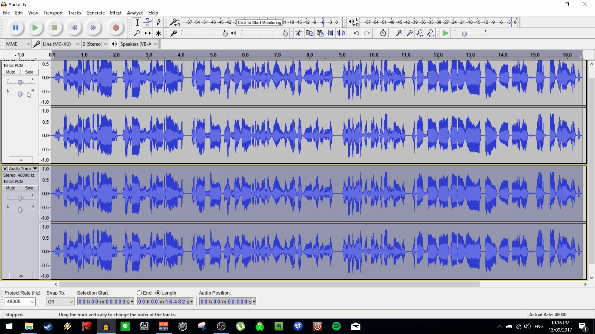Click the first track's gain slider
Image resolution: width=595 pixels, height=334 pixels.
20,82
